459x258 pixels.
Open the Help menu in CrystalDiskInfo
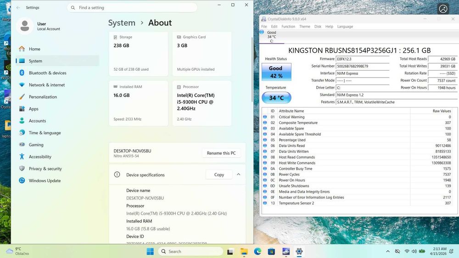pyautogui.click(x=329, y=26)
